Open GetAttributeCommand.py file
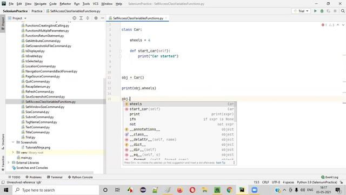Image resolution: width=346 pixels, height=195 pixels. 43,41
